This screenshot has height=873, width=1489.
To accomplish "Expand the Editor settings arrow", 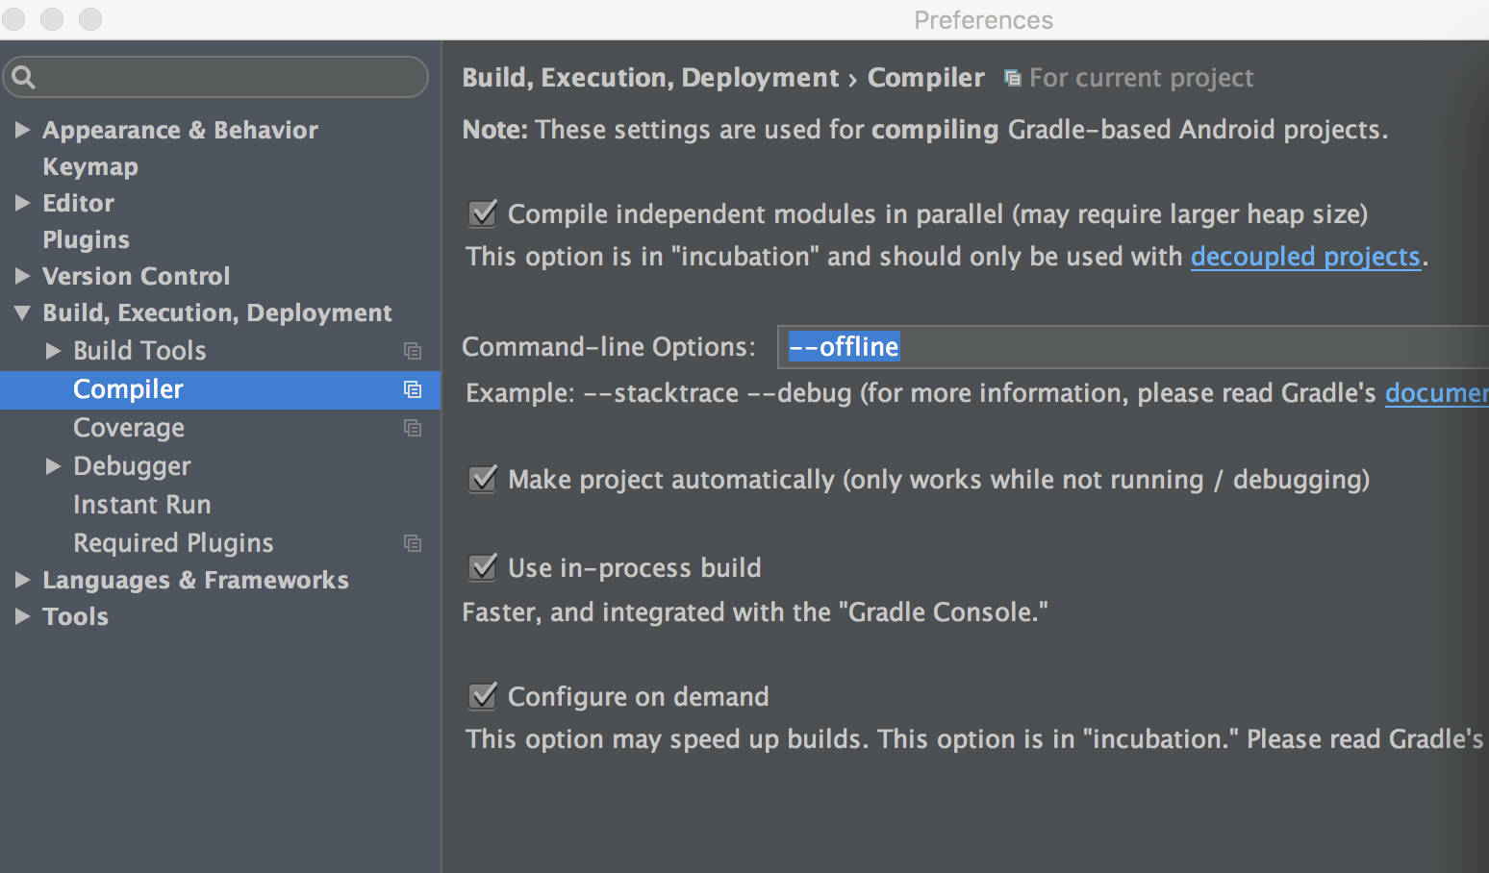I will coord(23,203).
